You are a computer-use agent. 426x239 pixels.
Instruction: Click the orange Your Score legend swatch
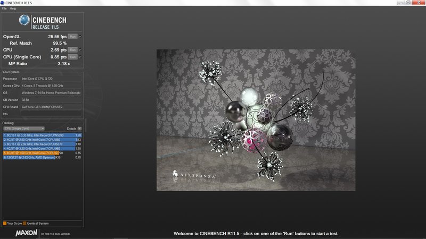pos(5,223)
